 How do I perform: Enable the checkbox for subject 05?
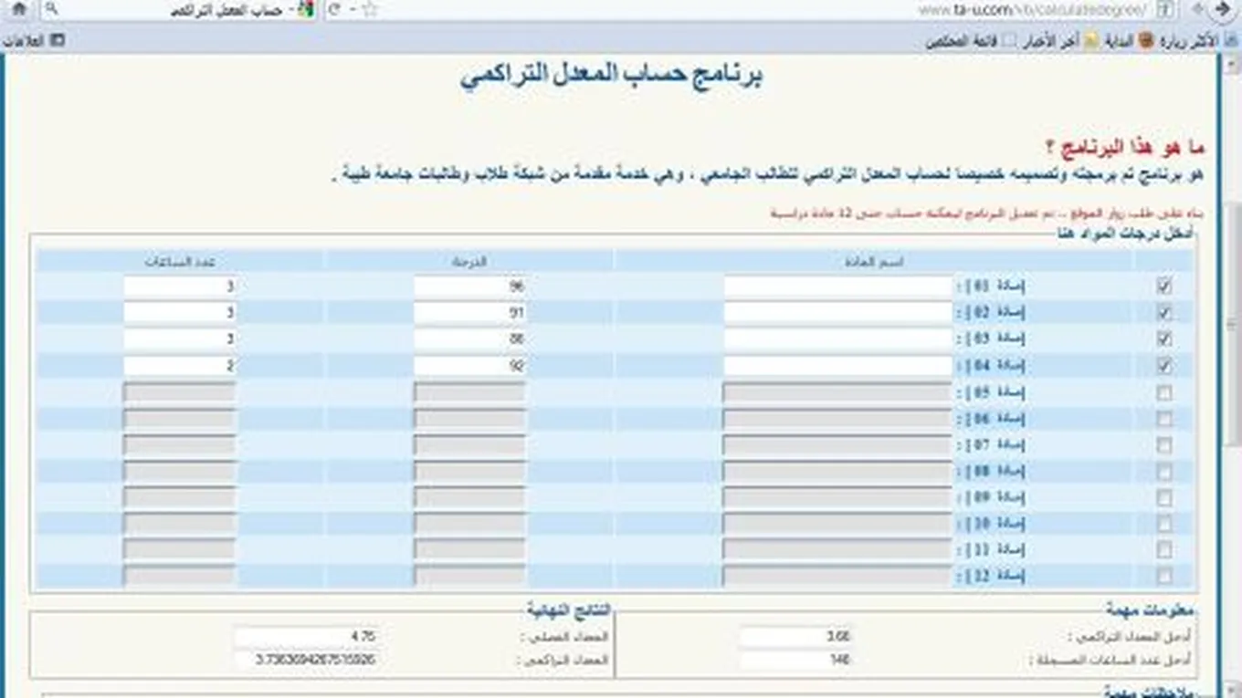pos(1163,393)
